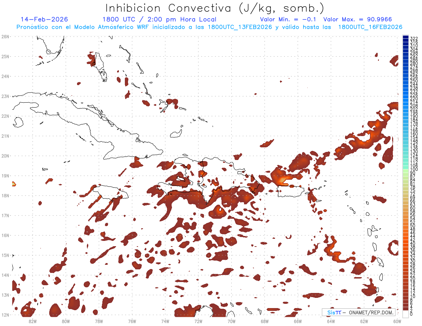The image size is (422, 326).
Task: Click the '78W' longitude label
Action: 99,321
